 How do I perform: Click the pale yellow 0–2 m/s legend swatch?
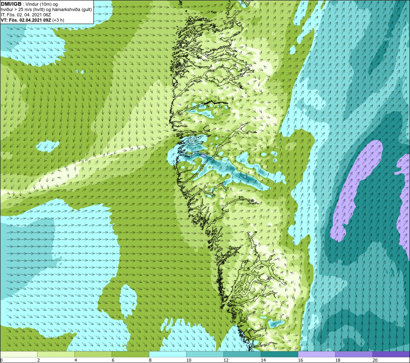tap(18, 354)
